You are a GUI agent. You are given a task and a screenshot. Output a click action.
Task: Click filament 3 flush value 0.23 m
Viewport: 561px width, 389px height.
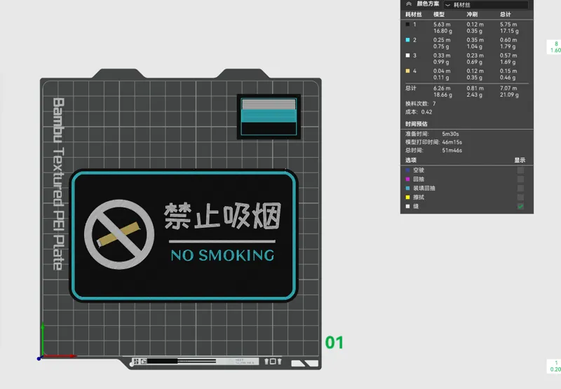pyautogui.click(x=475, y=55)
